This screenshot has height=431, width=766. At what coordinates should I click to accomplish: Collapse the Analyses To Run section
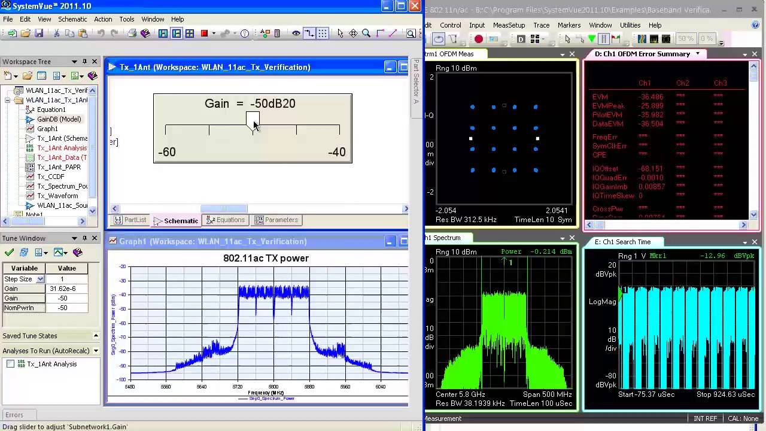coord(96,351)
